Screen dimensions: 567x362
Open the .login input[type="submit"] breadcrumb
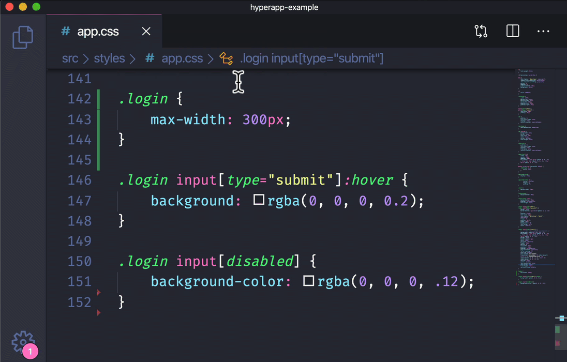pos(312,58)
